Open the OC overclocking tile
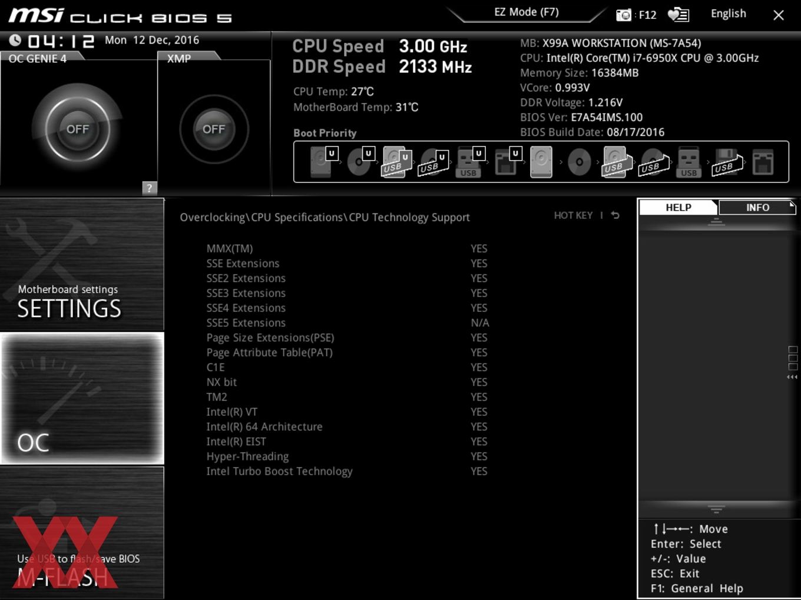Image resolution: width=801 pixels, height=600 pixels. click(82, 398)
